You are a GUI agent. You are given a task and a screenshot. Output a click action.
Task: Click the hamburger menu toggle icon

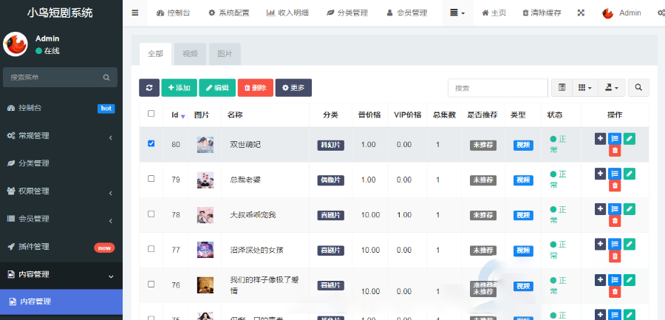[134, 13]
